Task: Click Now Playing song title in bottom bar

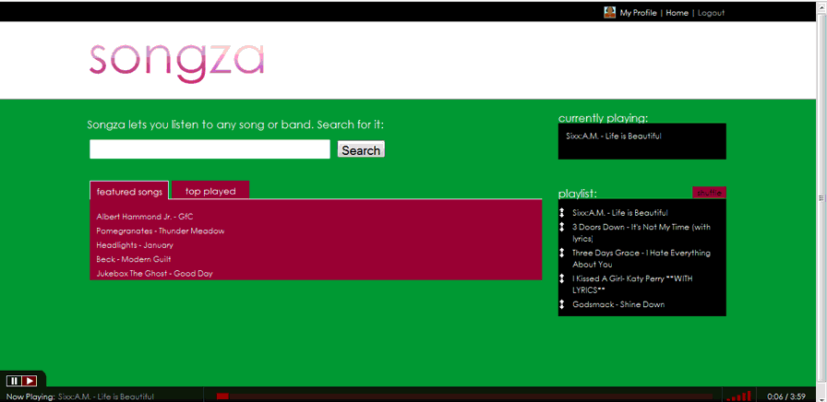Action: (x=106, y=396)
